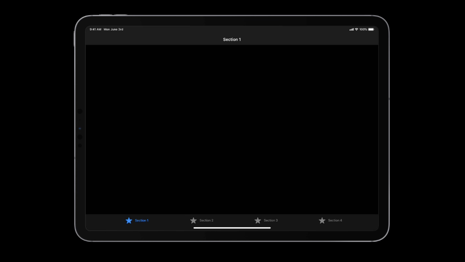Viewport: 465px width, 262px height.
Task: Switch to the Section 2 tab label
Action: coord(206,220)
